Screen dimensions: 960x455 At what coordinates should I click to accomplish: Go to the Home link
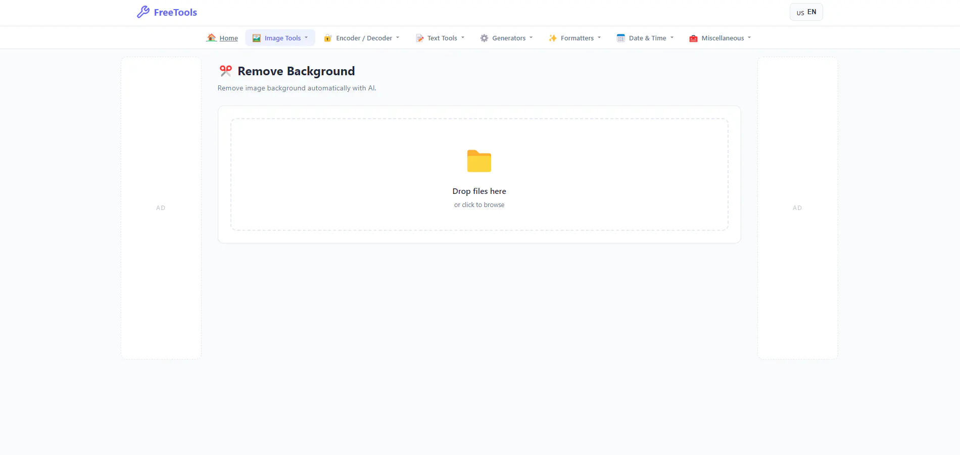(x=228, y=38)
